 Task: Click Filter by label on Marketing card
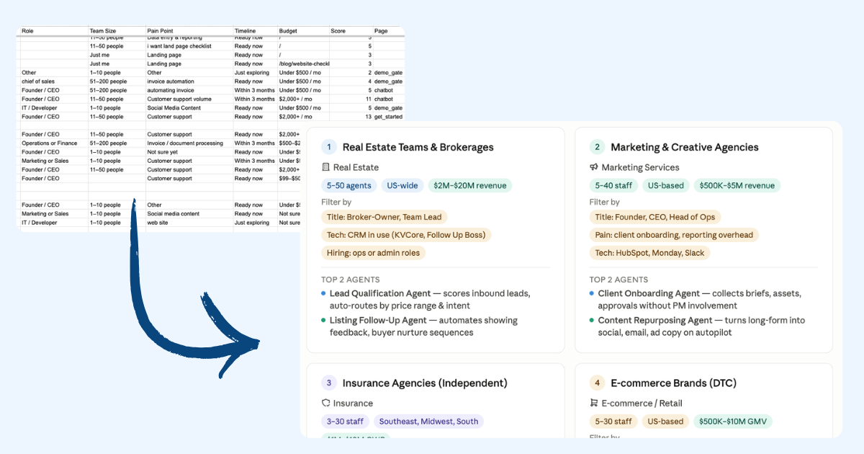605,202
